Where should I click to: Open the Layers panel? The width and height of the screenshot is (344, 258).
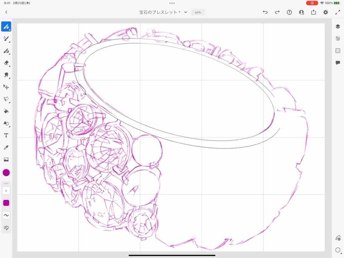(338, 27)
